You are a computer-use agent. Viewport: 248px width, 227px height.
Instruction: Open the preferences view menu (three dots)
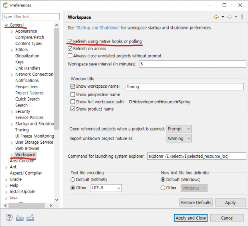(x=242, y=17)
